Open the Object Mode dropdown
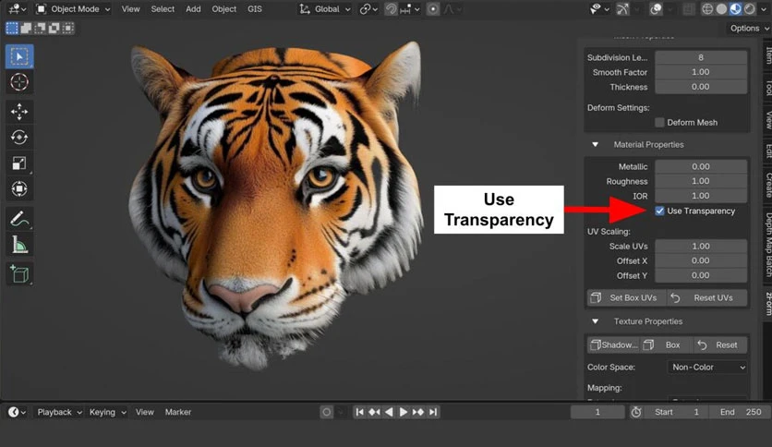 [73, 9]
